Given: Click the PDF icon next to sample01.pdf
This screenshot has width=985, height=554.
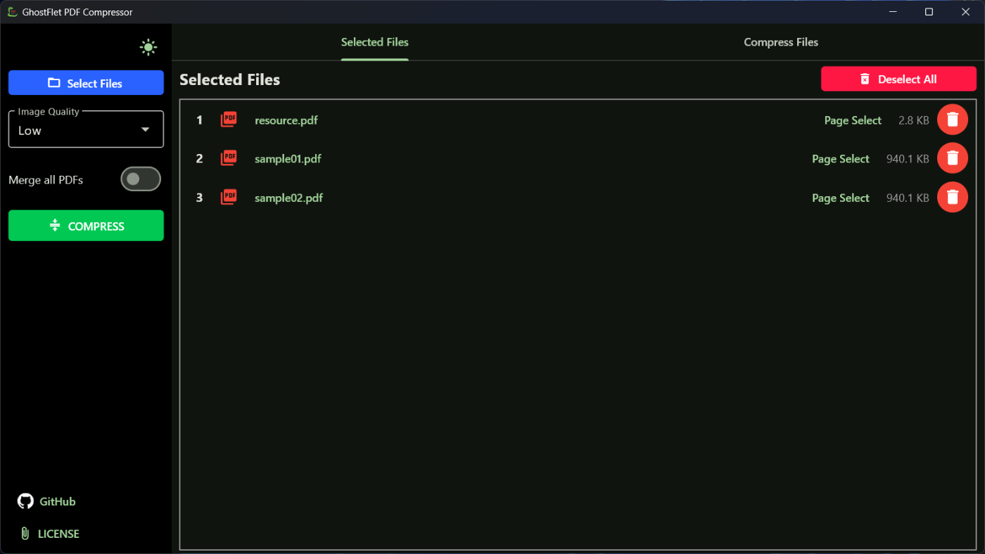Looking at the screenshot, I should click(x=229, y=158).
